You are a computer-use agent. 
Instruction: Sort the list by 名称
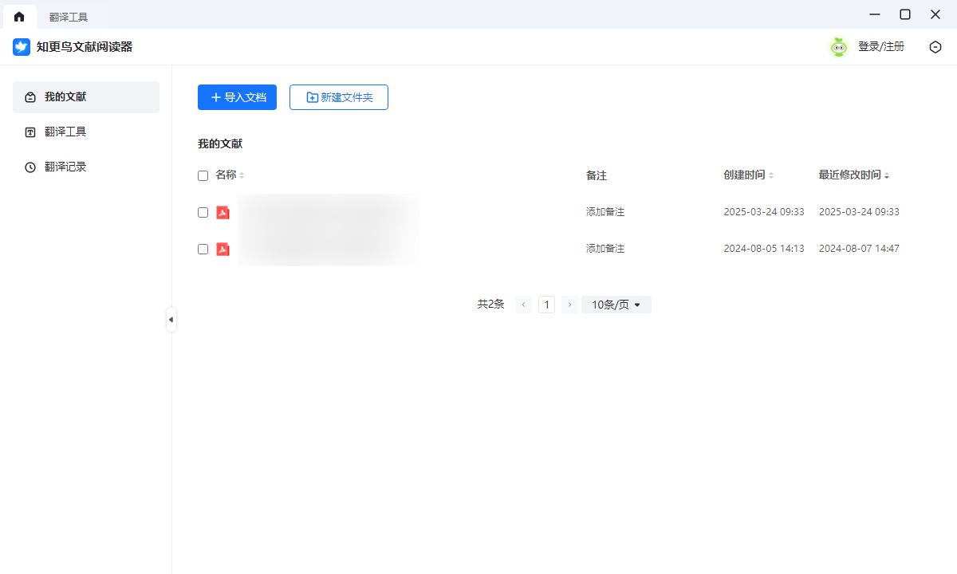[242, 175]
